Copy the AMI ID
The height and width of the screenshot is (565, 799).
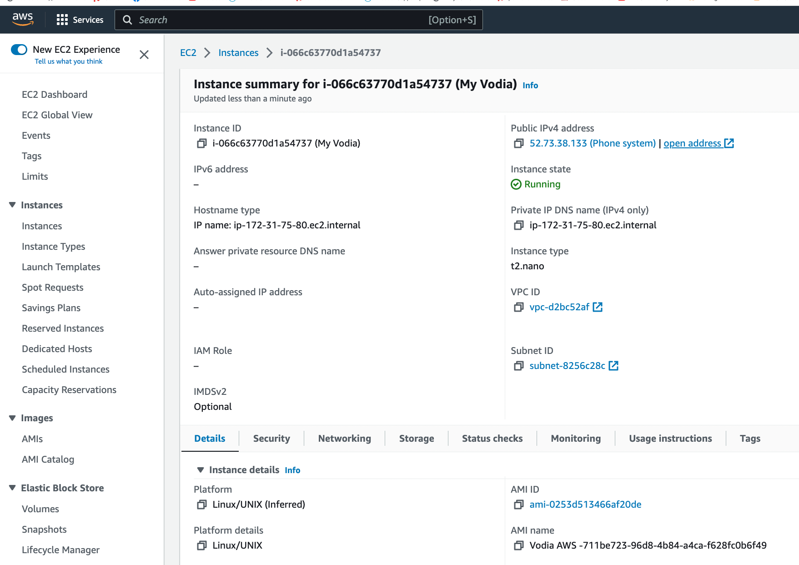518,504
